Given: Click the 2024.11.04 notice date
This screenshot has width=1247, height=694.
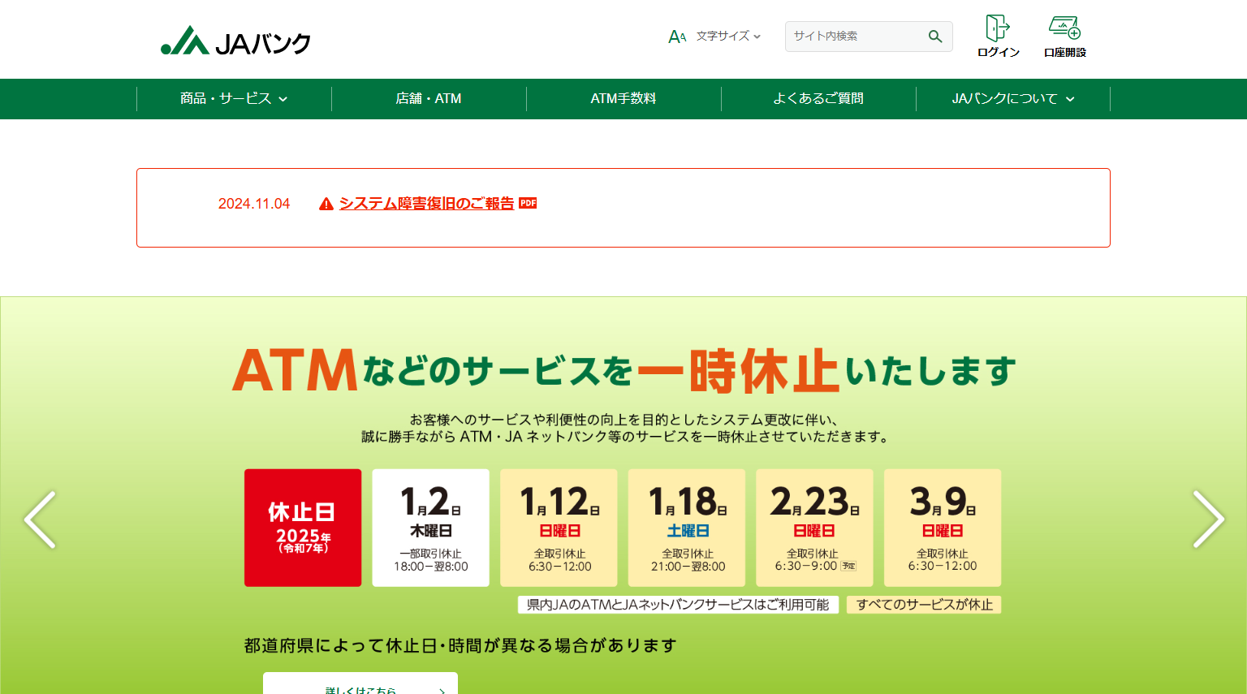Looking at the screenshot, I should [x=254, y=204].
